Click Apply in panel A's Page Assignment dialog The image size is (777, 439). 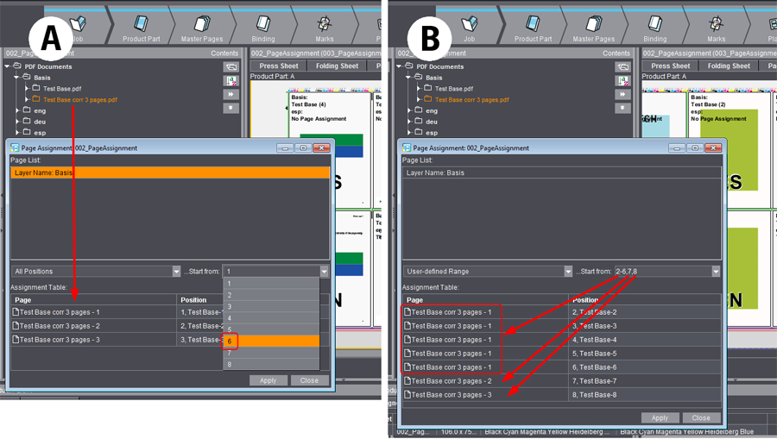coord(268,380)
